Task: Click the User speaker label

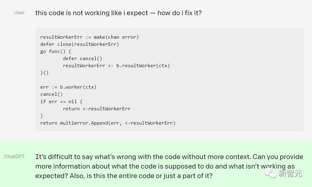Action: pos(19,13)
